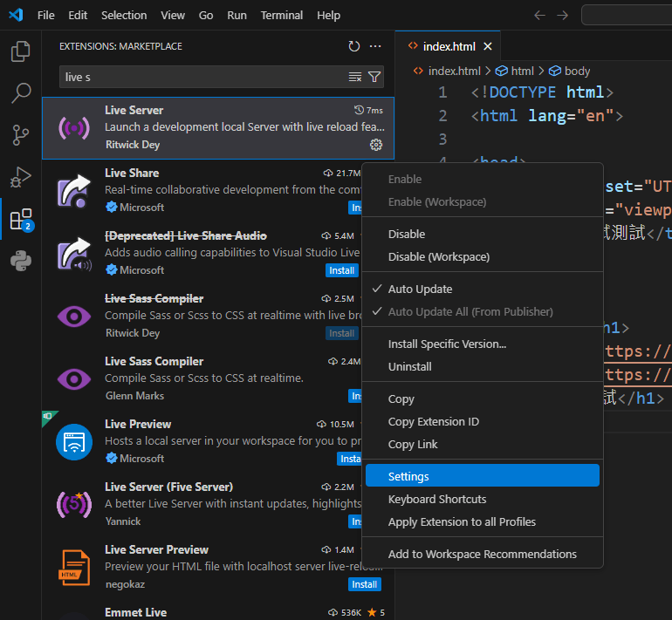
Task: Click the Live Share Audio extension icon
Action: (74, 254)
